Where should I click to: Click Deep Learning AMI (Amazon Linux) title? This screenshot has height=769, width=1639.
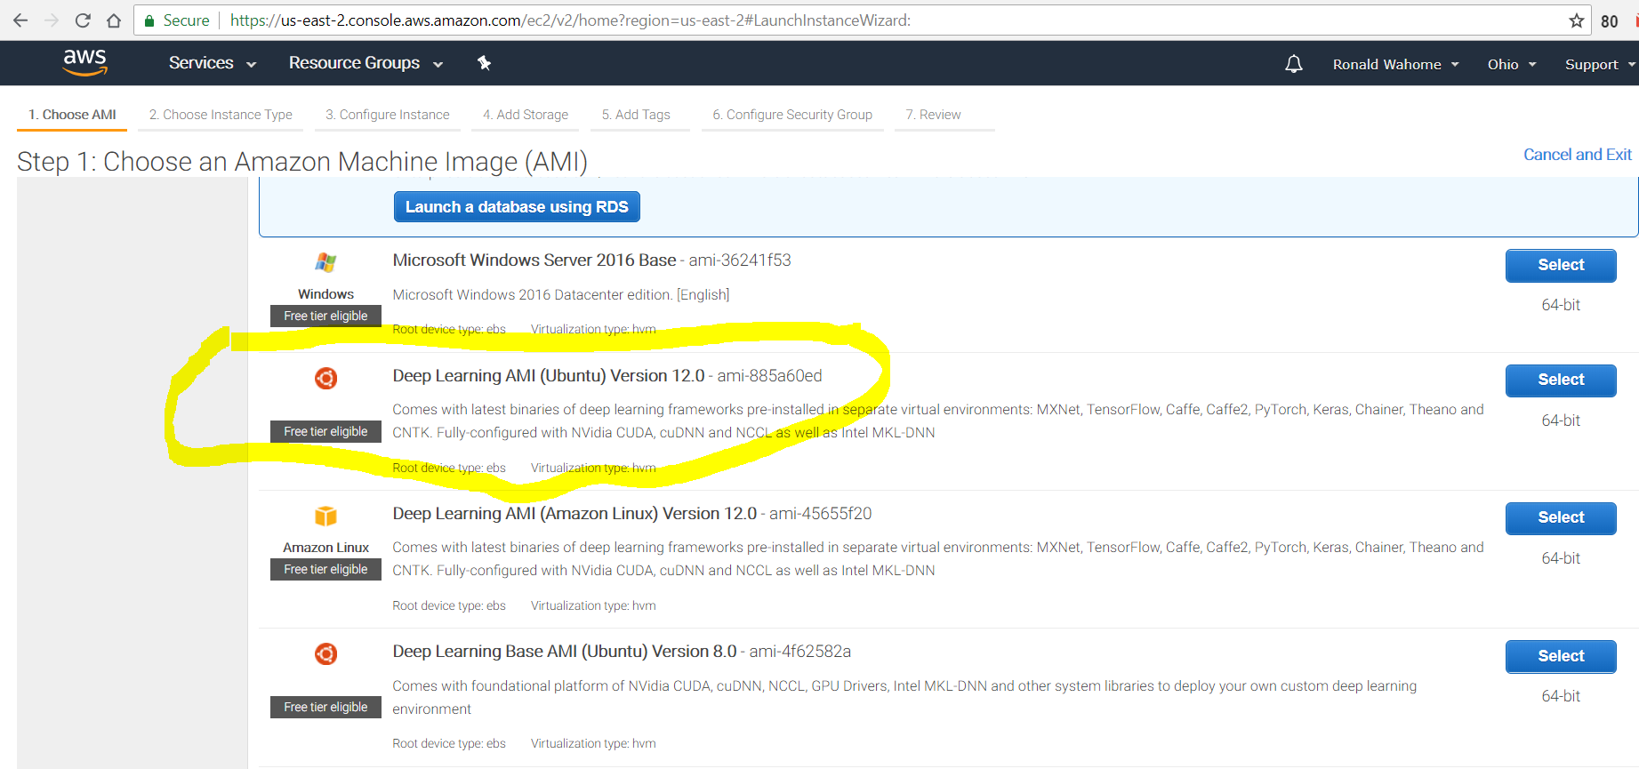tap(574, 514)
